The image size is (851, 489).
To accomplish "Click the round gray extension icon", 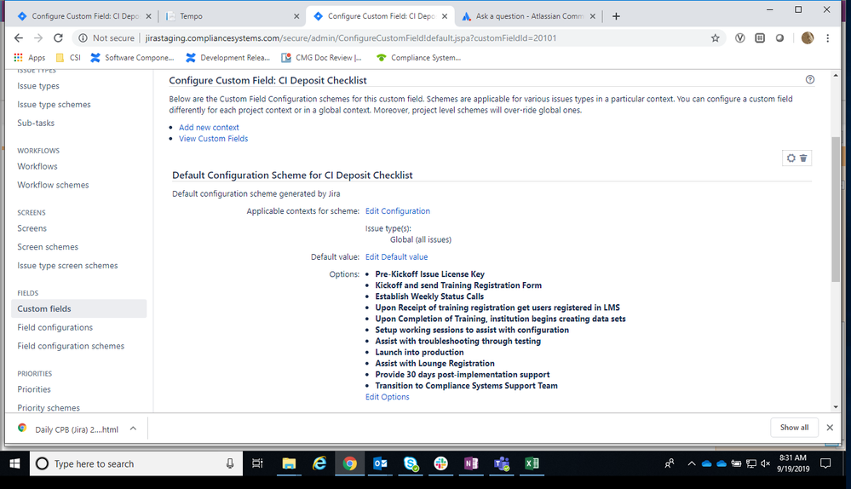I will click(779, 38).
